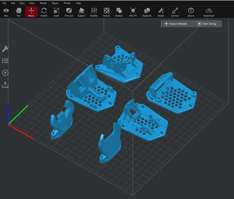
Task: Click the Start Slicing button
Action: click(x=207, y=24)
